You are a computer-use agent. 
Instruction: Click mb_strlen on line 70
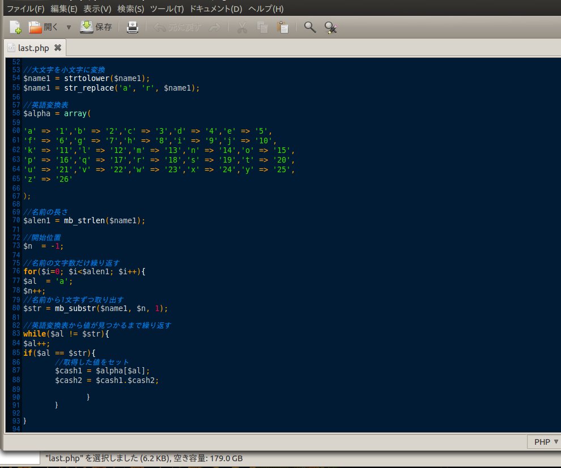pos(84,221)
